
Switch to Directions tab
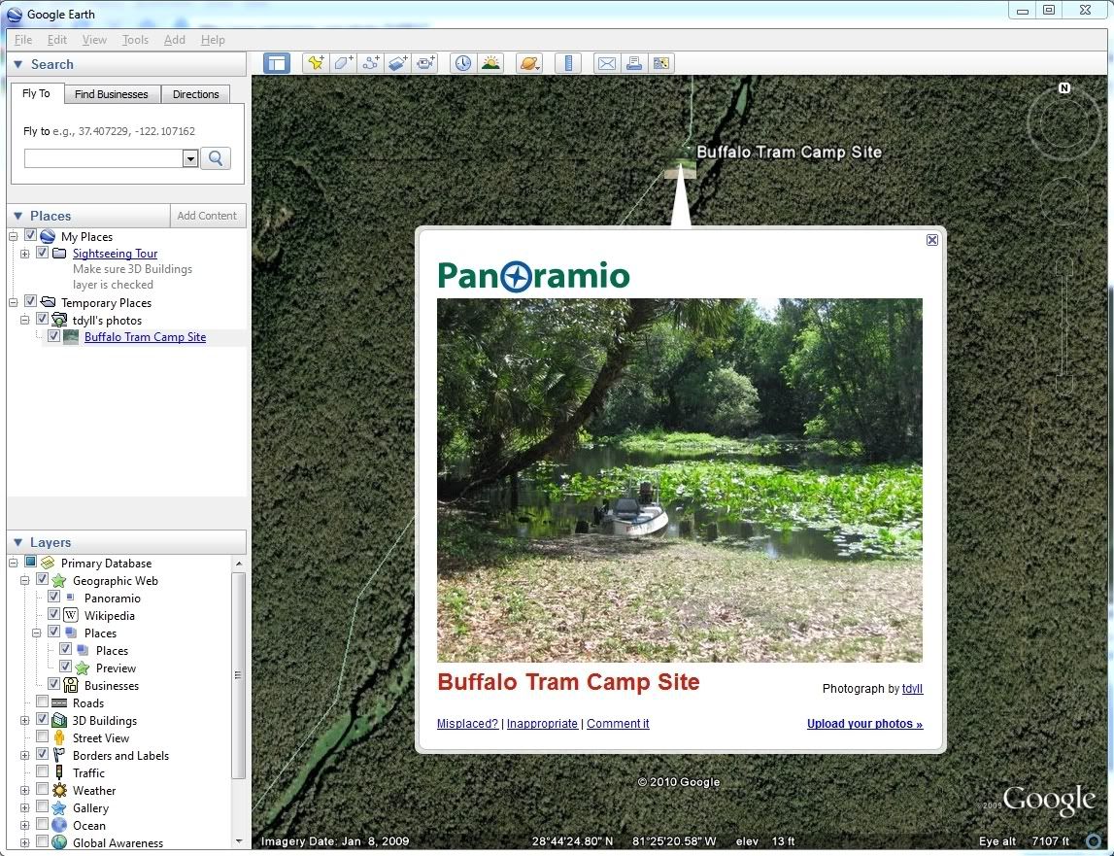196,94
